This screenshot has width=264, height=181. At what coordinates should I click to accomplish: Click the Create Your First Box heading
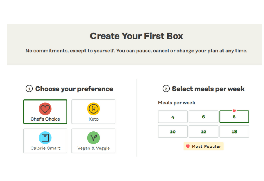tap(136, 36)
